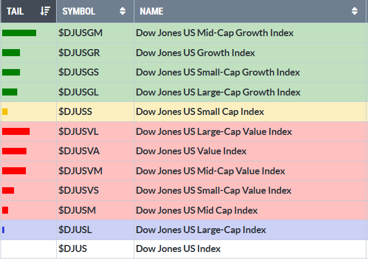Screen dimensions: 368x259
Task: Select the SYMBOL column header label
Action: [x=79, y=11]
